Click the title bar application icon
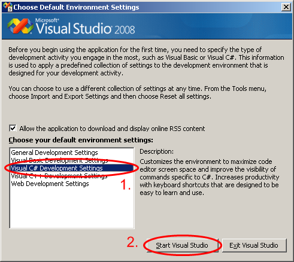The height and width of the screenshot is (262, 294). coord(8,7)
